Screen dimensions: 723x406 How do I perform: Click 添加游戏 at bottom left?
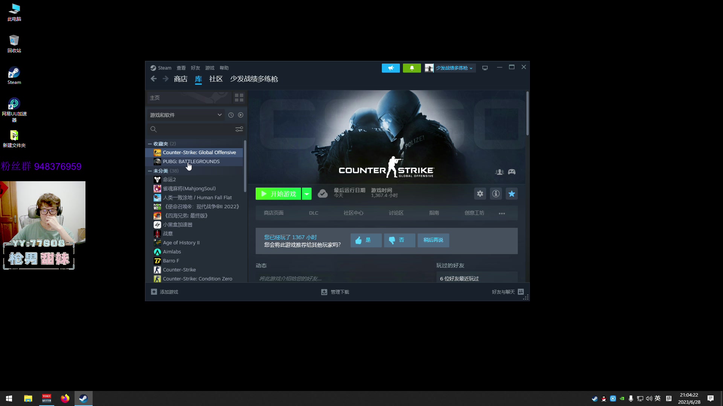pyautogui.click(x=165, y=292)
